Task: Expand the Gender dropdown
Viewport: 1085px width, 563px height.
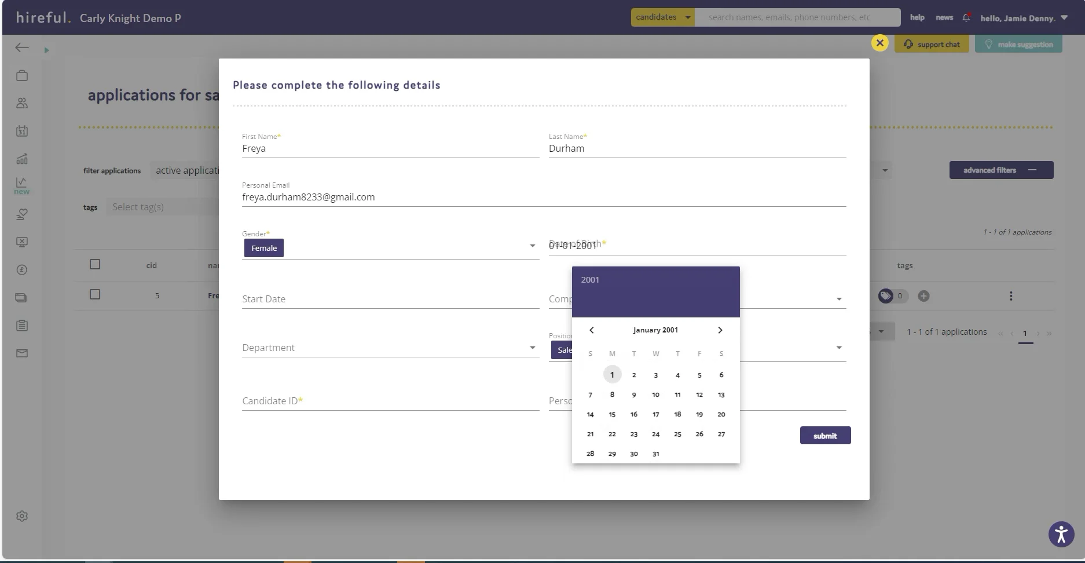Action: point(532,246)
